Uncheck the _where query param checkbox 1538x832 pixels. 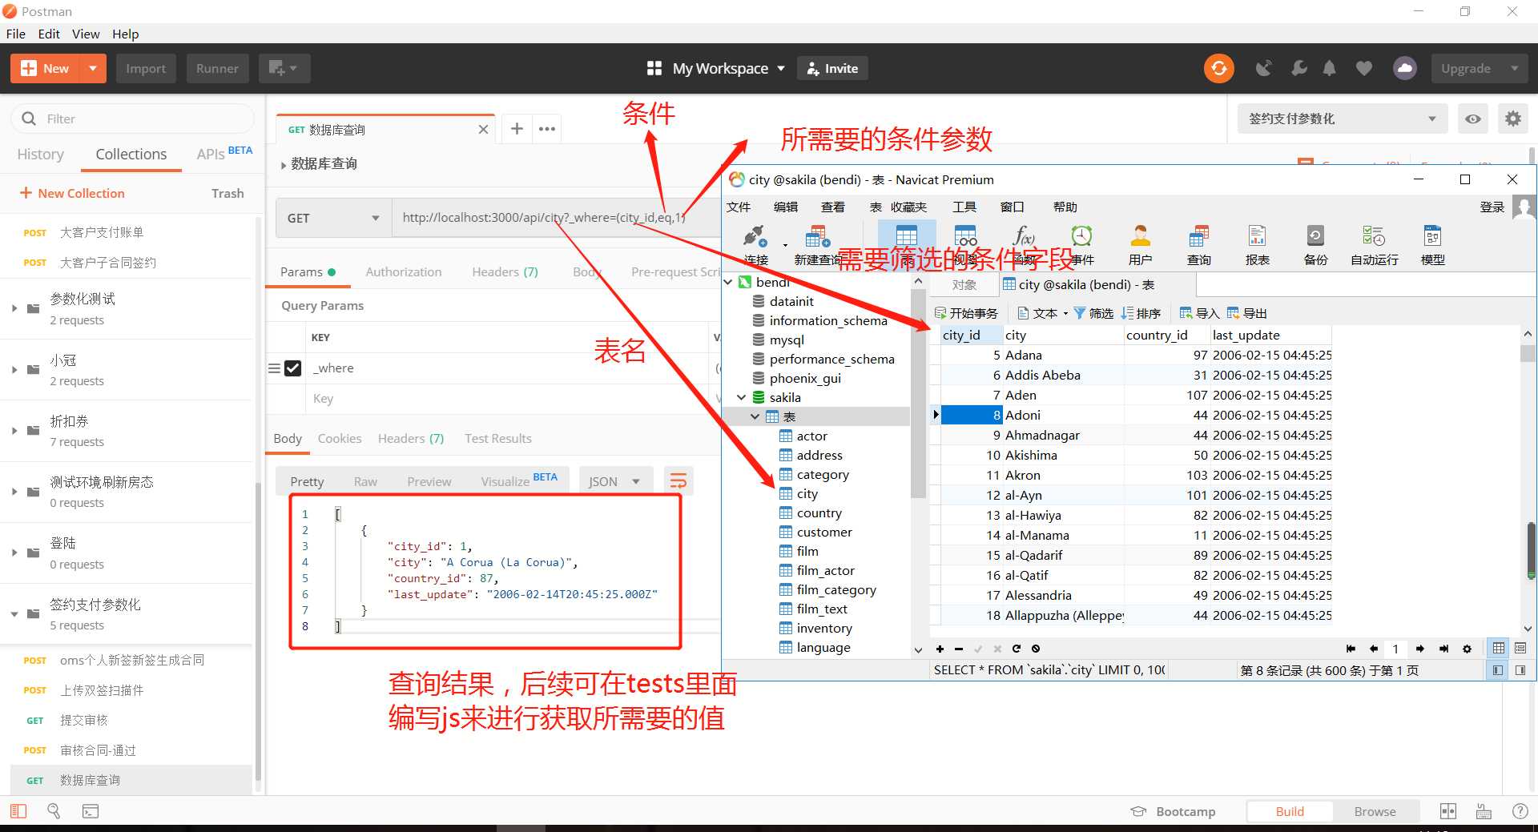click(293, 368)
